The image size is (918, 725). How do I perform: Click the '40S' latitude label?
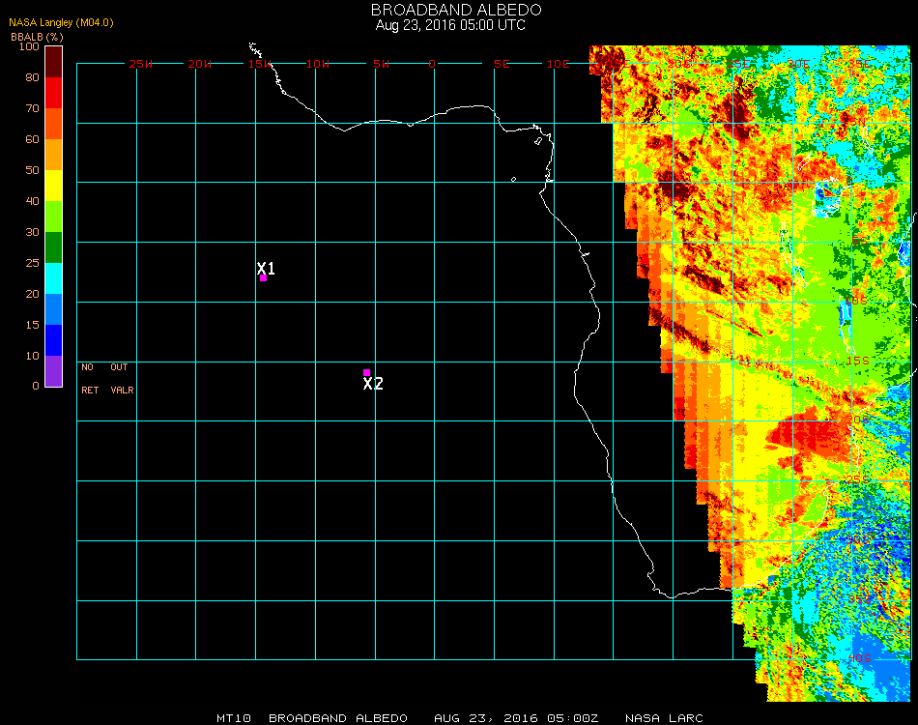coord(860,658)
